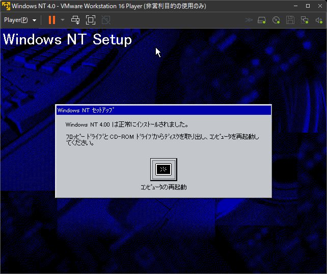The image size is (327, 274).
Task: Click the 'Windows NT 4.00 は正常にインストールされました。' message
Action: pyautogui.click(x=127, y=124)
